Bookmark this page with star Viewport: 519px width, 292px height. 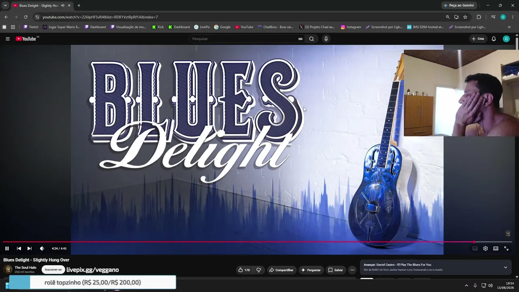(x=465, y=17)
